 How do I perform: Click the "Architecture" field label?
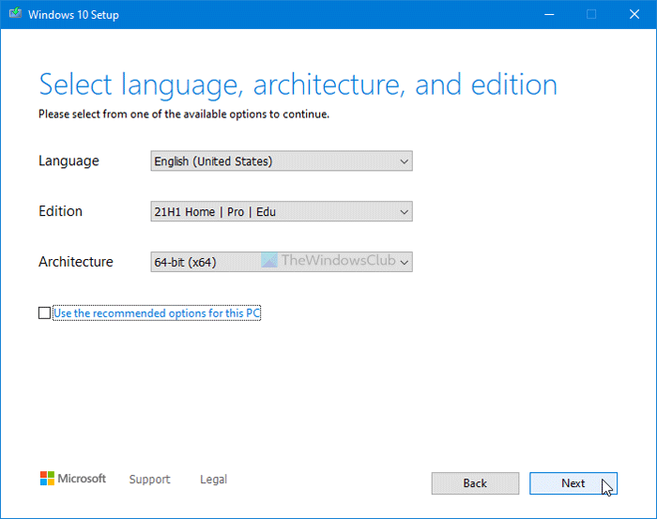[76, 262]
